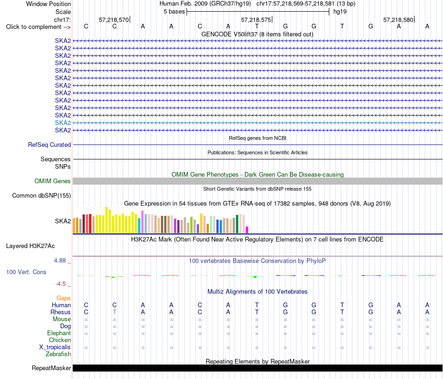
Task: Click the 'Human' species label
Action: (x=61, y=305)
